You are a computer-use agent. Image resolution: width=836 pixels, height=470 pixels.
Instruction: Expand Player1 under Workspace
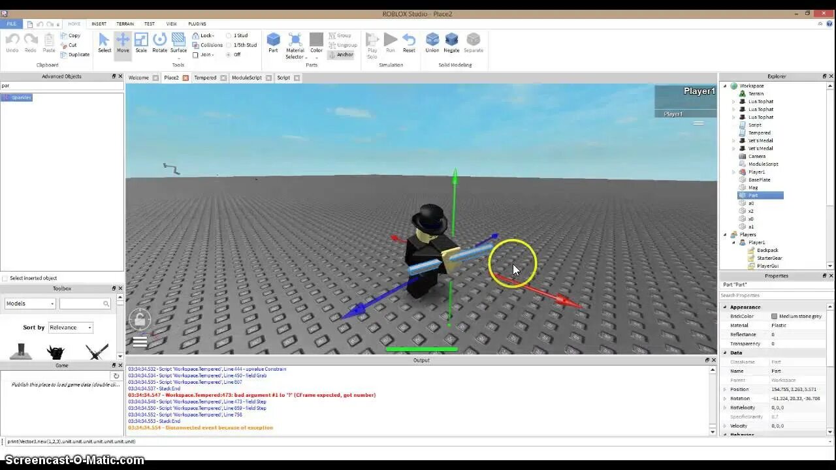[733, 172]
